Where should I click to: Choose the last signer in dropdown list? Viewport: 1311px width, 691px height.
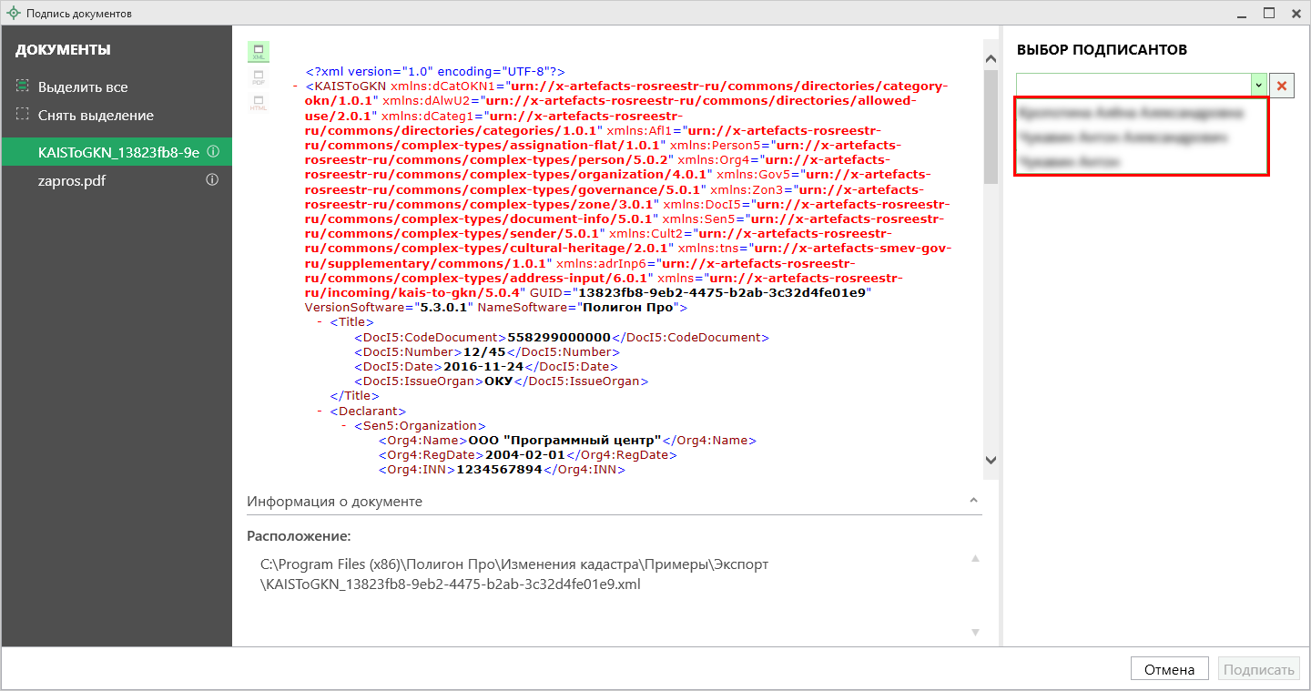1069,161
